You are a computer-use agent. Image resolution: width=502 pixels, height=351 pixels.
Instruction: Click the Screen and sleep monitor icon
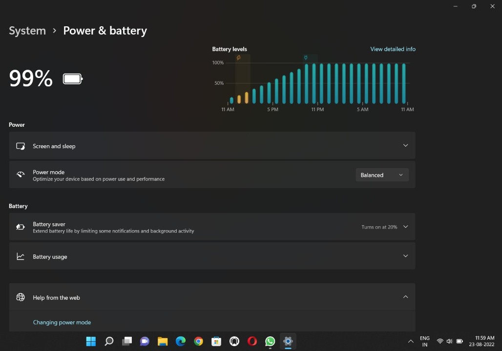(21, 146)
